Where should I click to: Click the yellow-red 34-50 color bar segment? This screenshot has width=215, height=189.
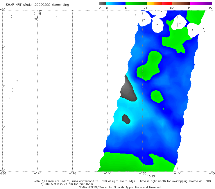[x=159, y=3]
